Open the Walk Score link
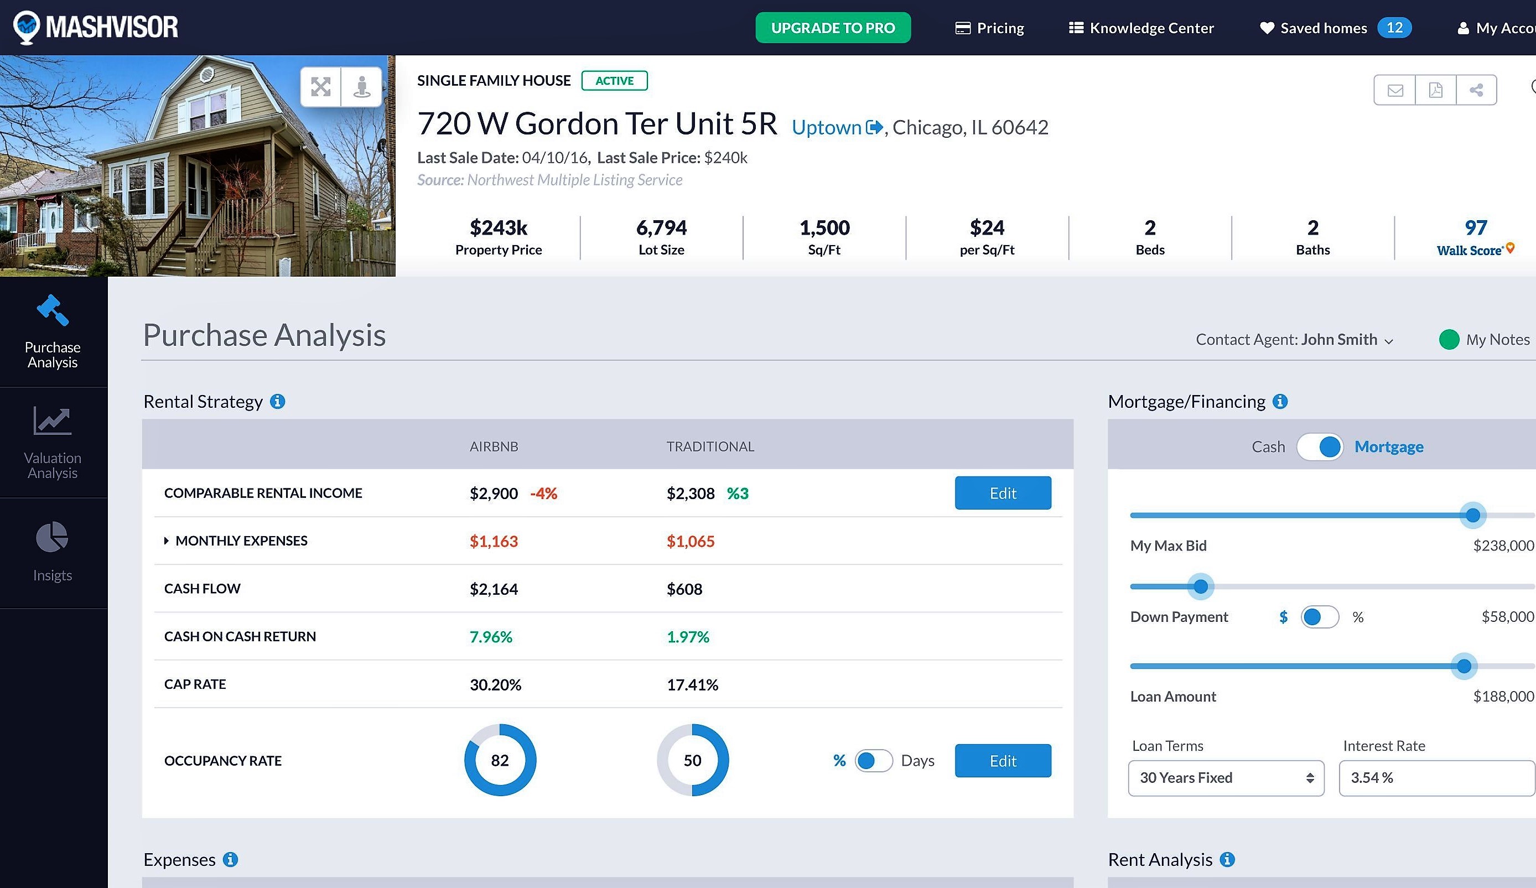The height and width of the screenshot is (888, 1536). (x=1475, y=237)
